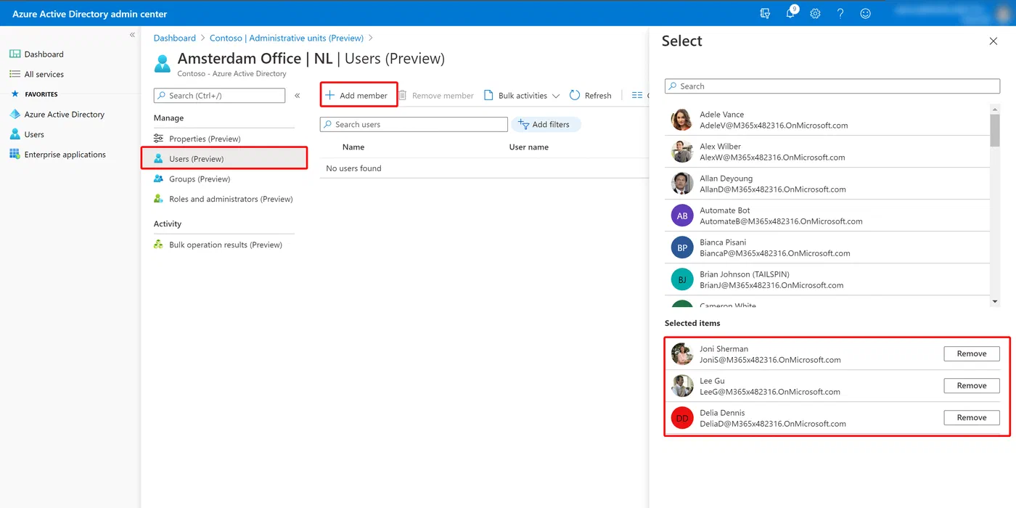
Task: Click Joni Sherman's profile photo
Action: 682,354
